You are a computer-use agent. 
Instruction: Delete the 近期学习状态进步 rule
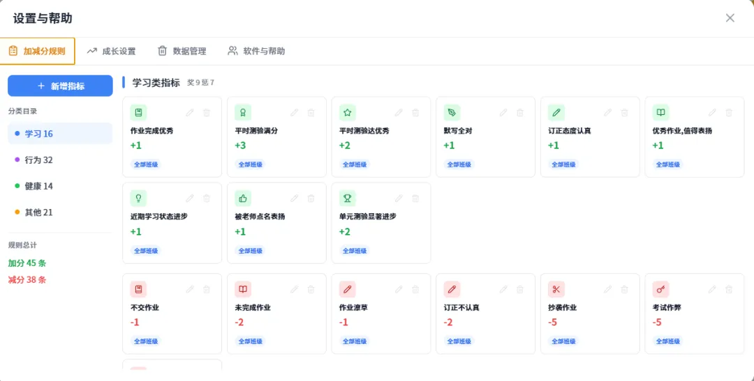(207, 199)
